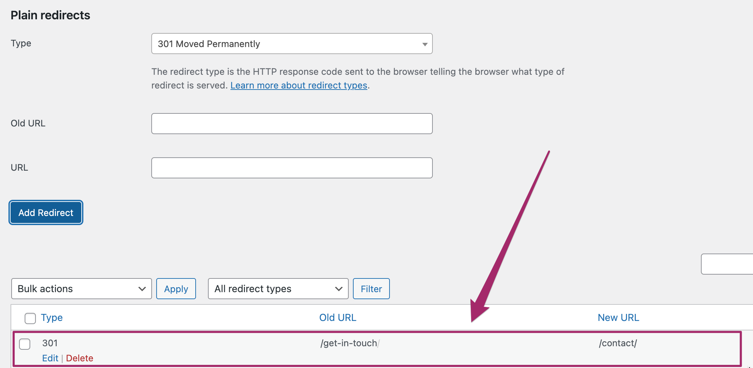Expand the Bulk actions dropdown
This screenshot has height=368, width=753.
pos(81,289)
